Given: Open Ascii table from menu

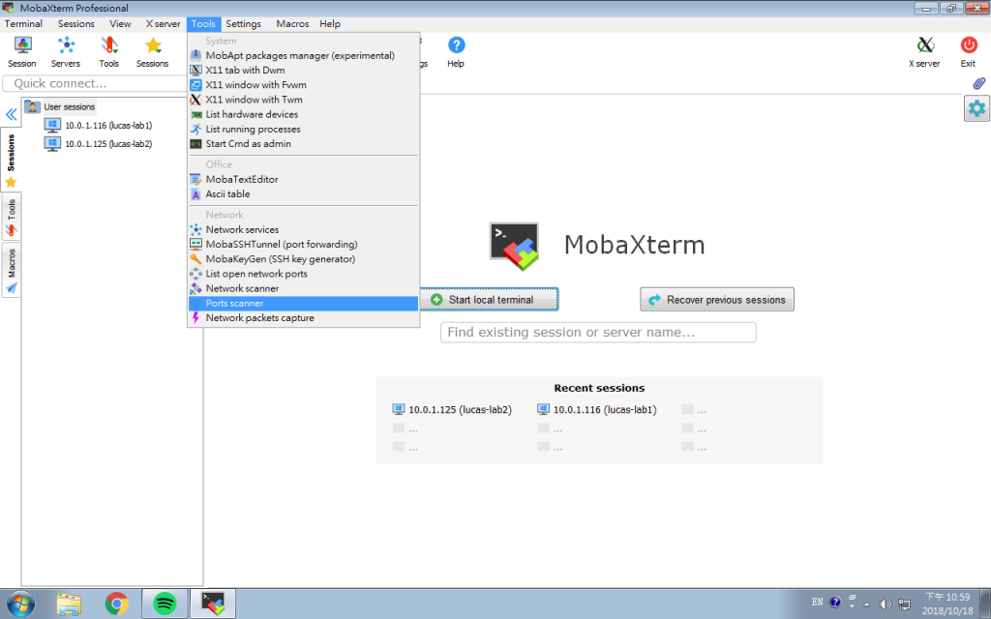Looking at the screenshot, I should 303,193.
